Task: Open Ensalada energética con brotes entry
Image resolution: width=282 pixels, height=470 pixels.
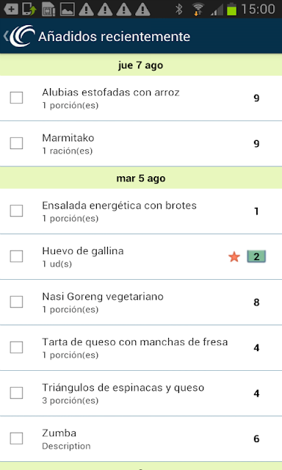Action: coord(141,211)
